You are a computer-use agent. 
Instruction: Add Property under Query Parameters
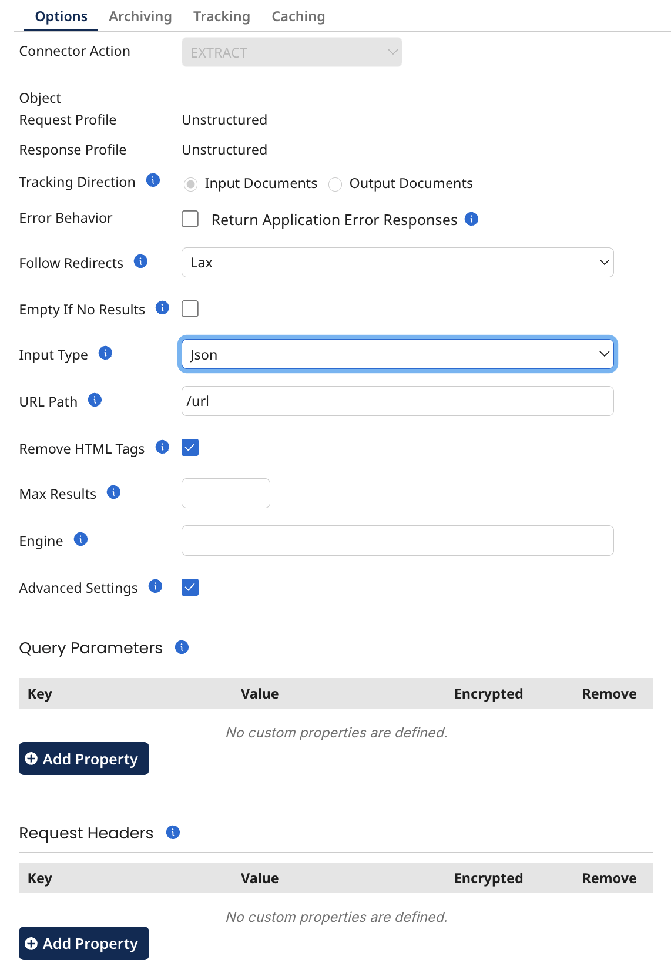(x=84, y=759)
